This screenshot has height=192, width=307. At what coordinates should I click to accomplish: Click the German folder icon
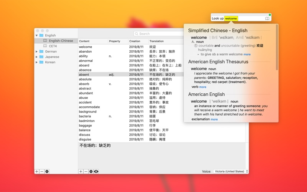pos(41,51)
